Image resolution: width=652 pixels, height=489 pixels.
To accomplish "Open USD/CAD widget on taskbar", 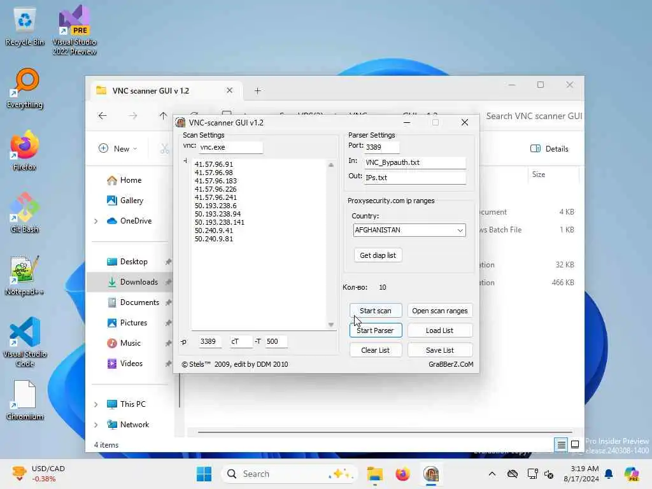I will point(38,474).
